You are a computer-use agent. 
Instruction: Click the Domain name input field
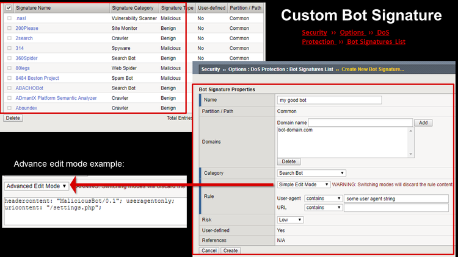click(360, 122)
